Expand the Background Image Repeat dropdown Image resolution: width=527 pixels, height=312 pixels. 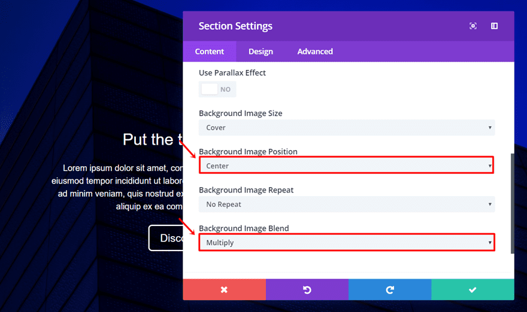347,204
